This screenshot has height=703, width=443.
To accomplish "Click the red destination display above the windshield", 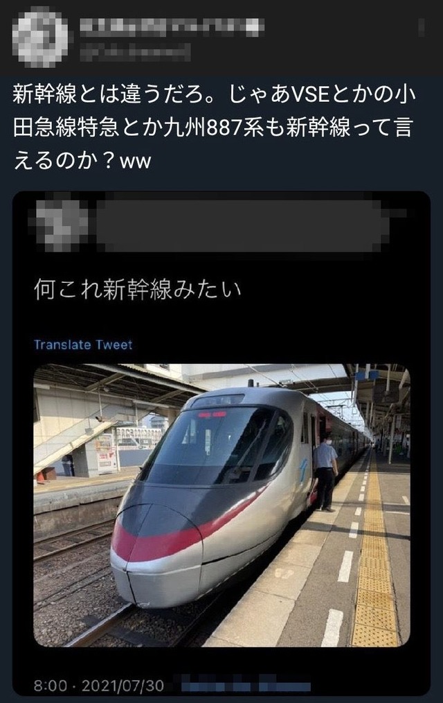I will [212, 415].
